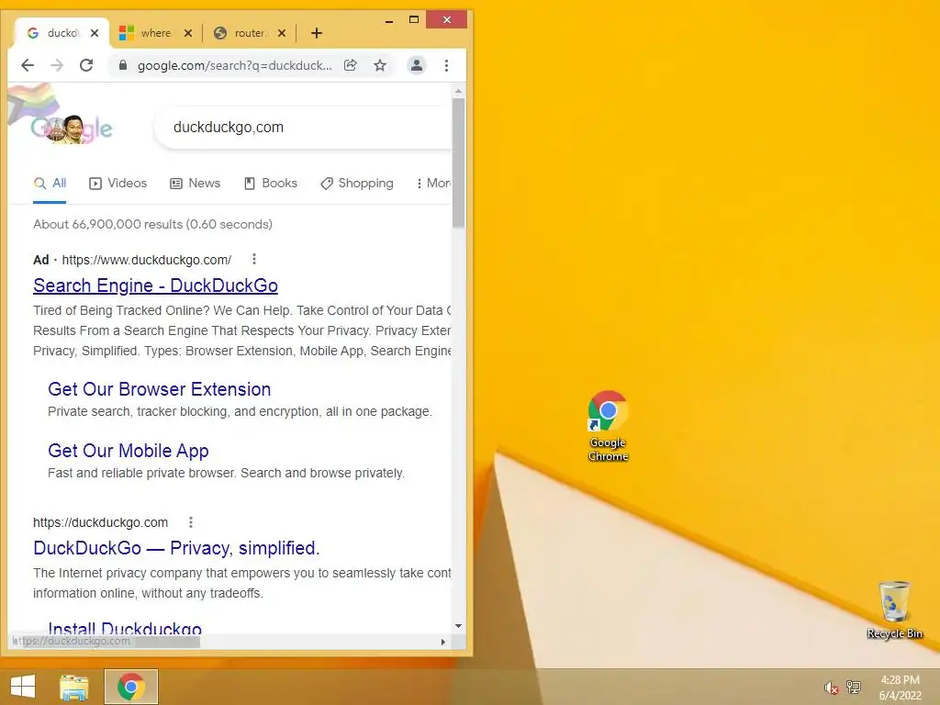Open options dots next to the Ad URL

[254, 259]
